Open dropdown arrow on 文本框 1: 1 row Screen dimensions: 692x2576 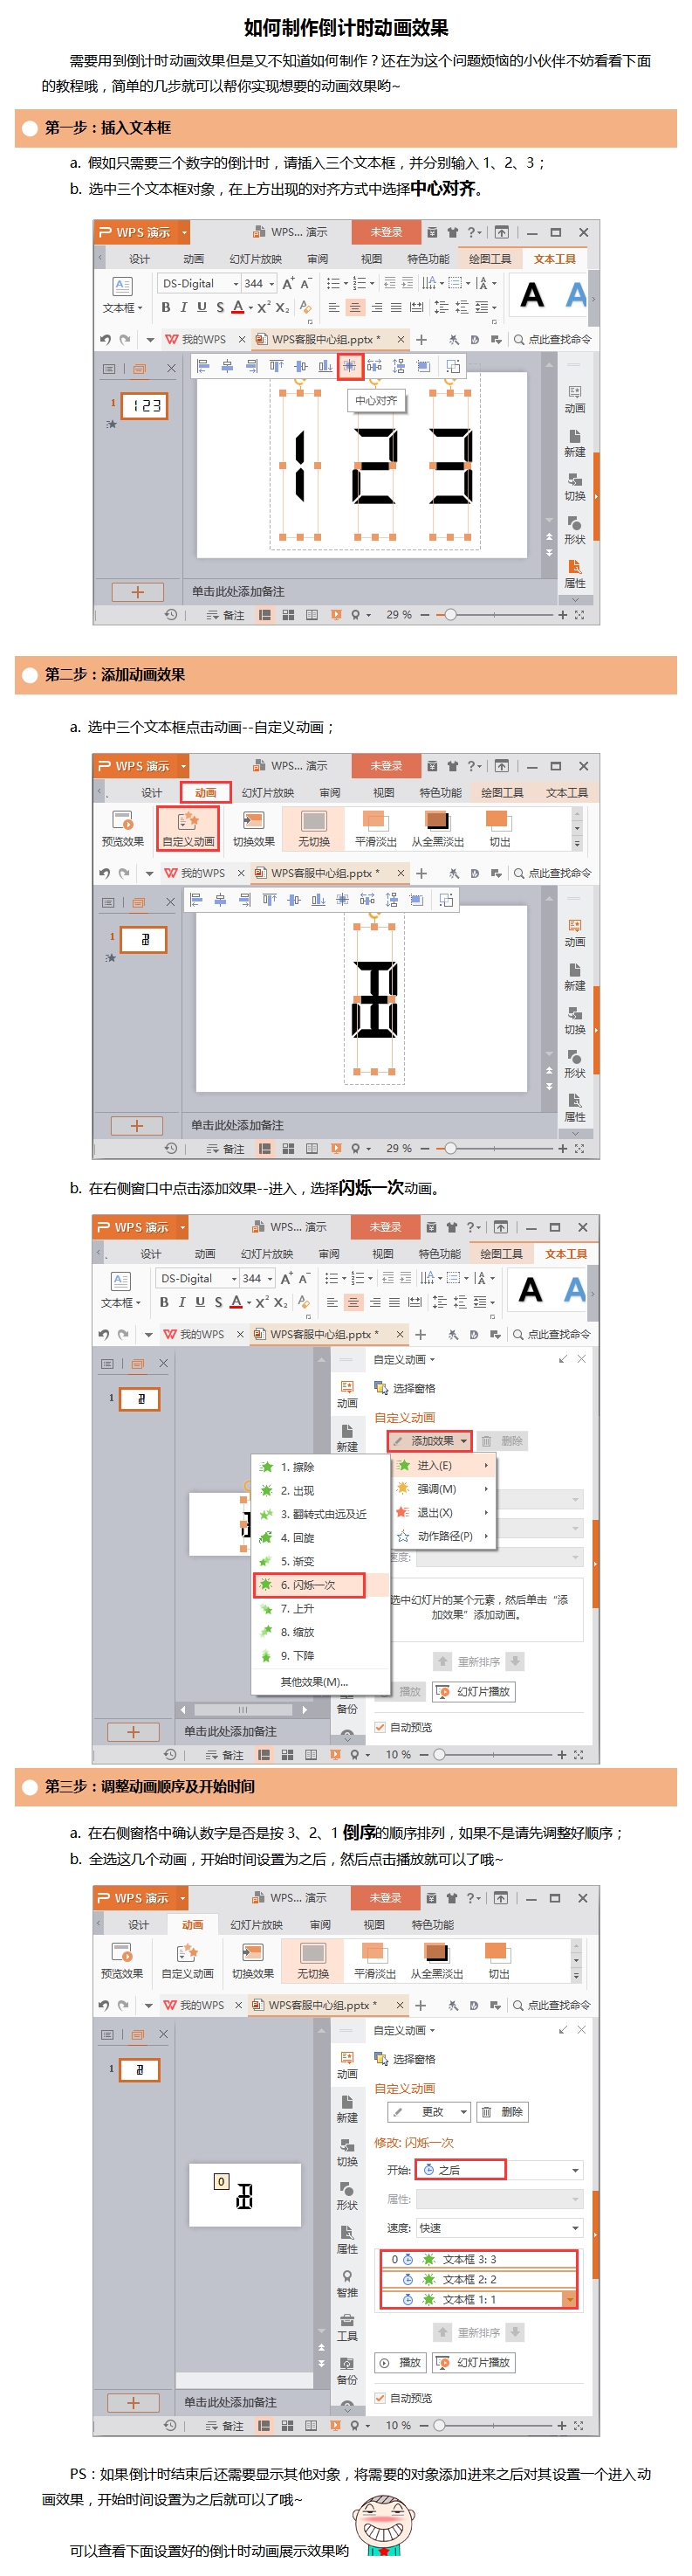coord(570,2299)
